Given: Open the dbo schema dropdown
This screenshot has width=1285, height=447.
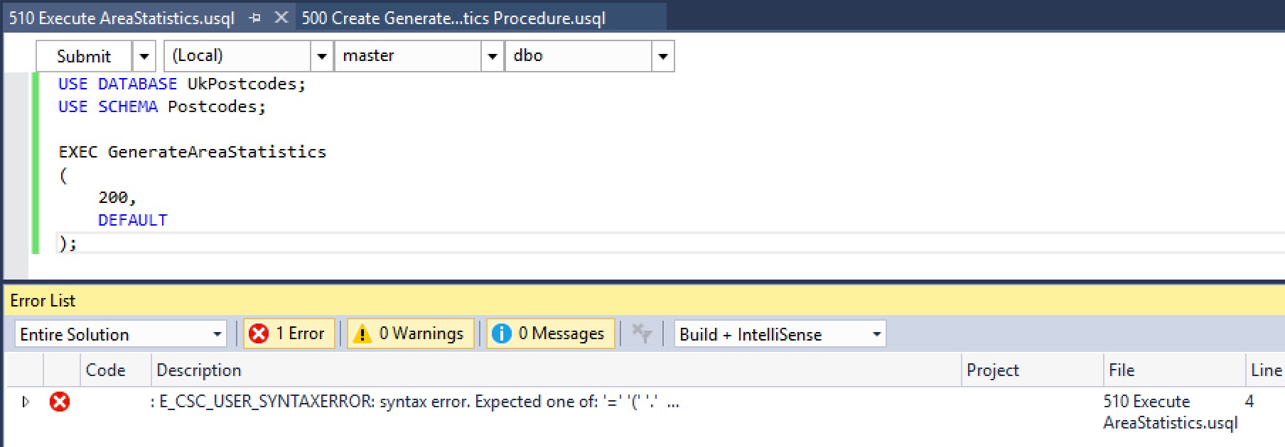Looking at the screenshot, I should (x=662, y=56).
